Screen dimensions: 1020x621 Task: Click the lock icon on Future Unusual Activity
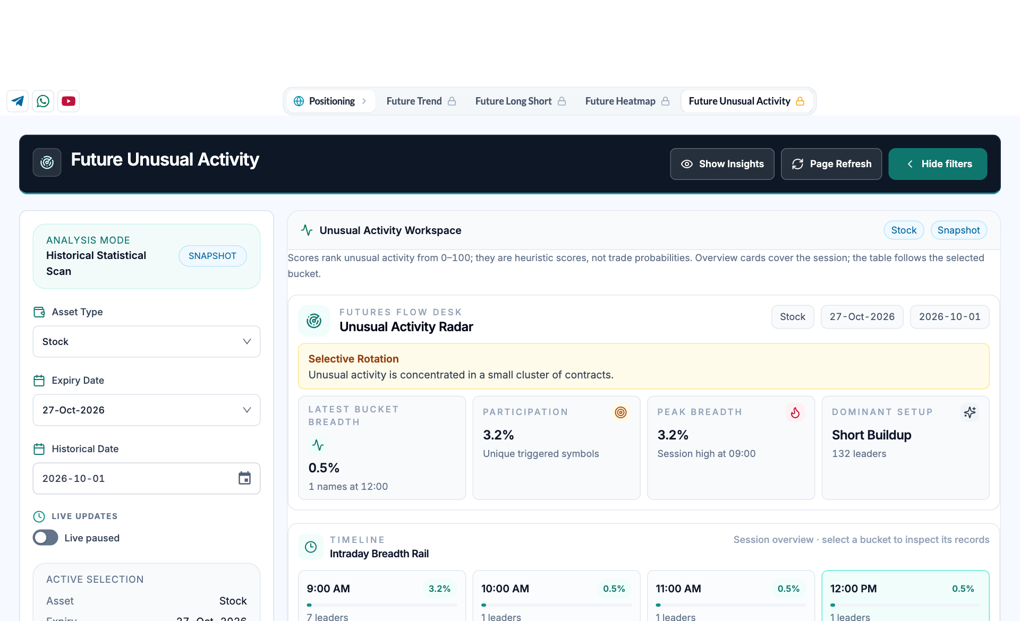point(800,101)
